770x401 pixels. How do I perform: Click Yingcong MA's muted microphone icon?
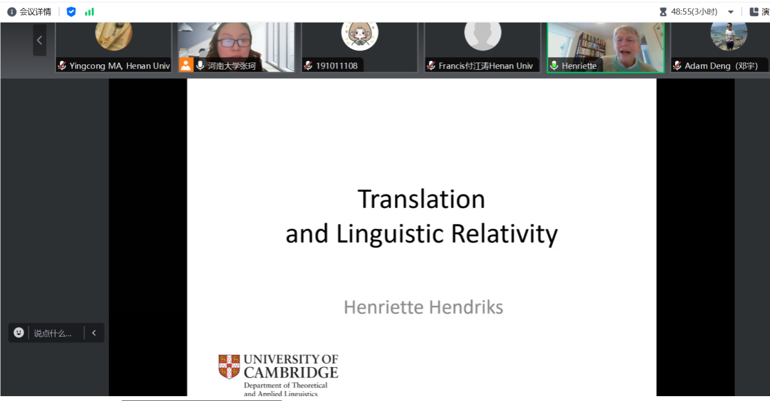click(x=62, y=66)
